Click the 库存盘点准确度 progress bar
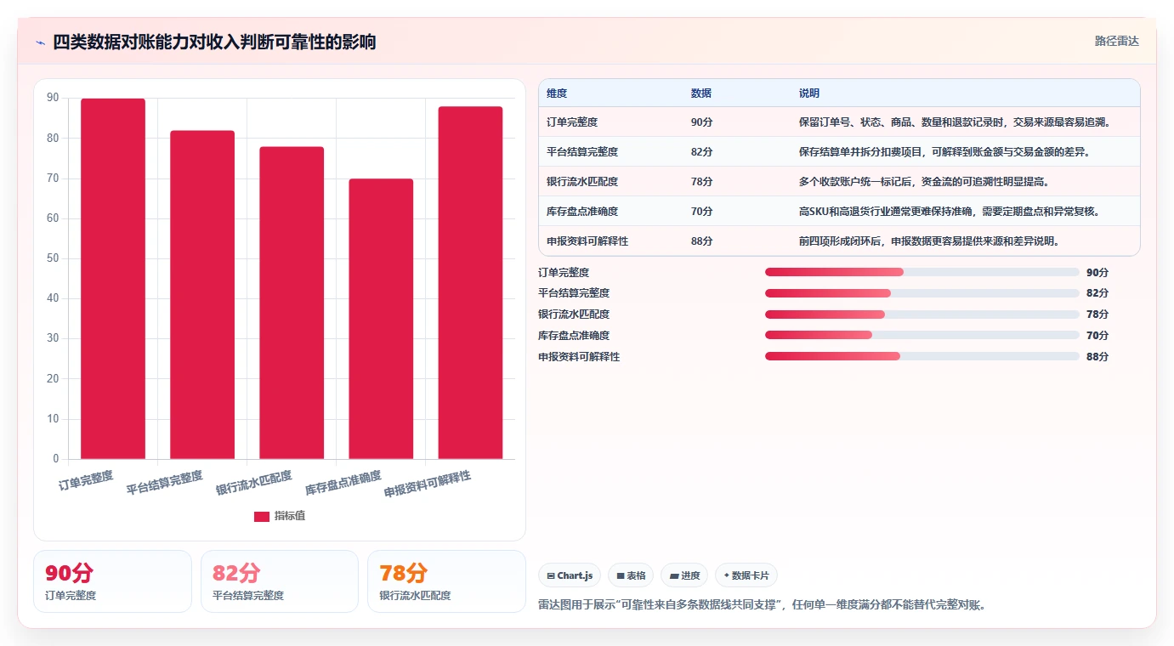This screenshot has width=1174, height=646. [922, 336]
